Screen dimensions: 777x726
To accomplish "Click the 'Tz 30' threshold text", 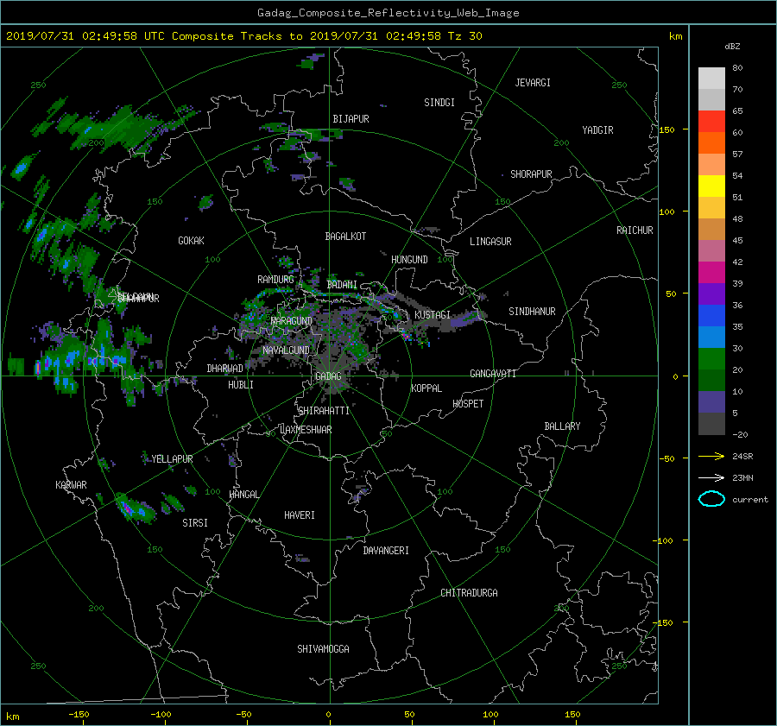I will click(464, 36).
